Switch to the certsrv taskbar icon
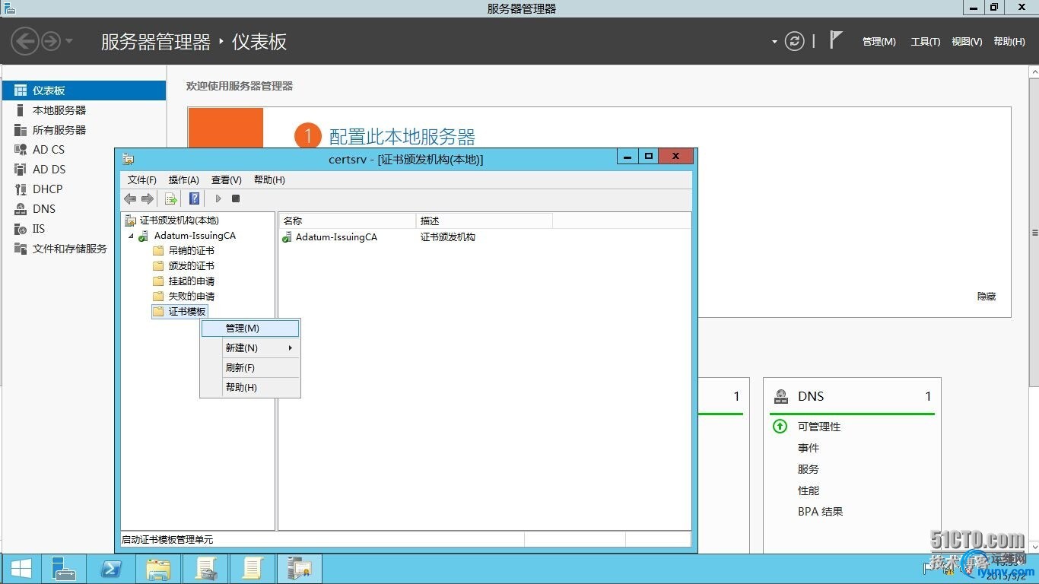 (300, 569)
